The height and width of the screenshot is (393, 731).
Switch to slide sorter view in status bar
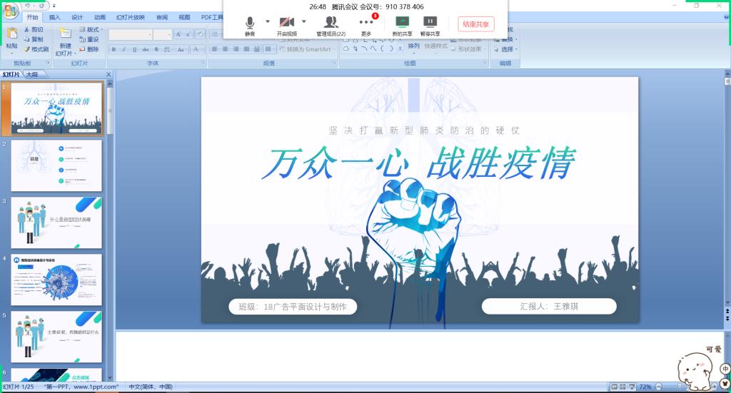621,387
